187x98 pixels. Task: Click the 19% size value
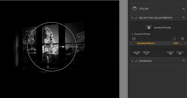(176, 43)
